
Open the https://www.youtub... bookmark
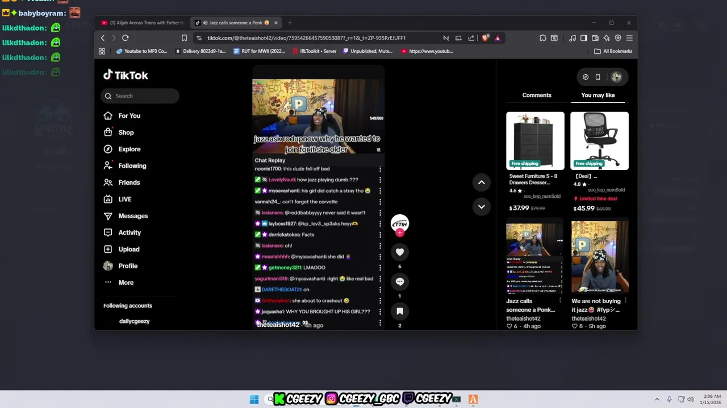pyautogui.click(x=427, y=51)
